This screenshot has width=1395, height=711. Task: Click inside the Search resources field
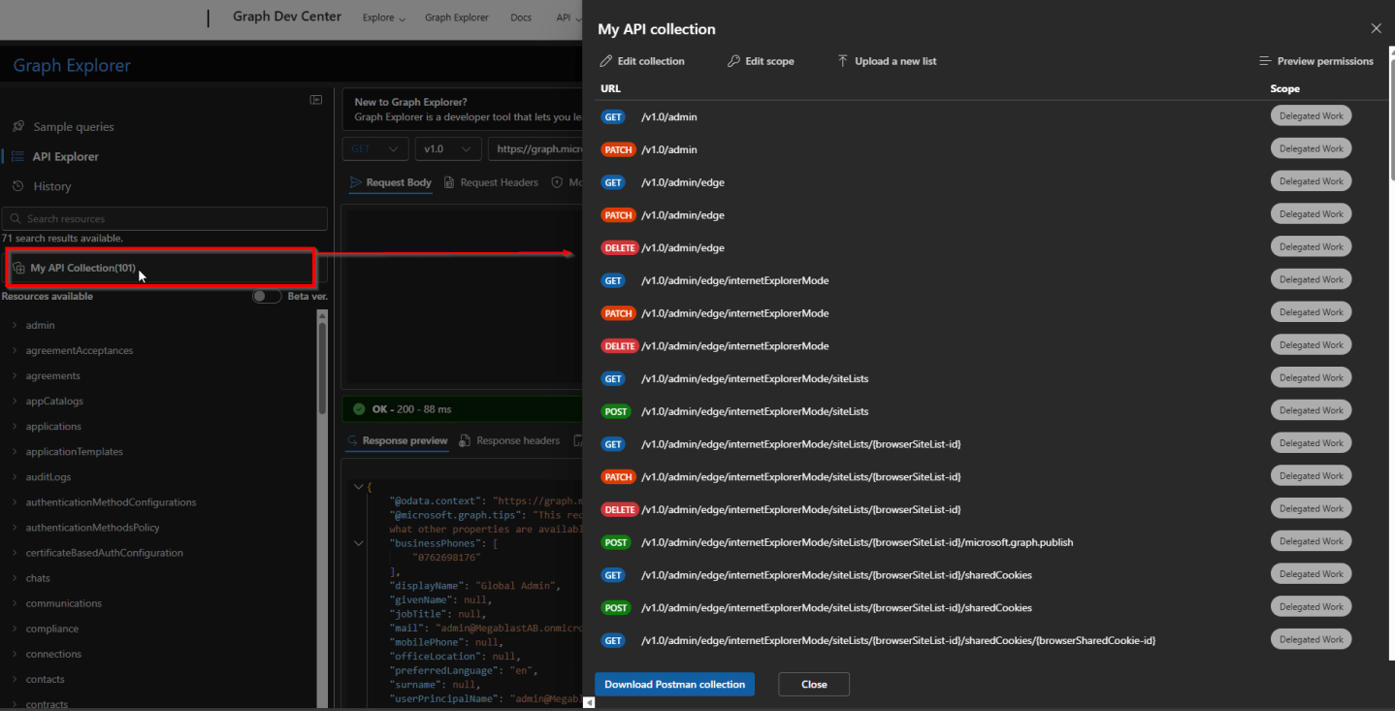click(x=165, y=218)
